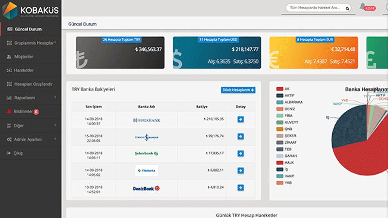The width and height of the screenshot is (388, 218).
Task: Open Hesapları Gruplandır menu item
Action: tap(31, 84)
